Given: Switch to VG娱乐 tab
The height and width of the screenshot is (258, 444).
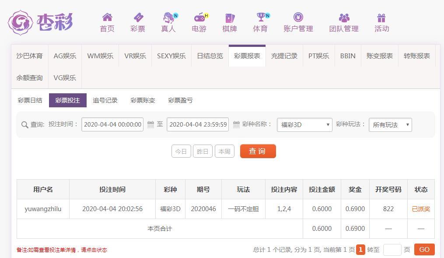Looking at the screenshot, I should tap(65, 78).
